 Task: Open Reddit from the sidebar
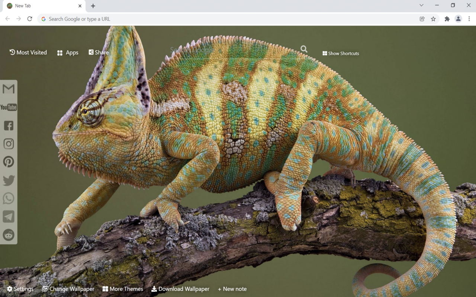click(x=9, y=235)
